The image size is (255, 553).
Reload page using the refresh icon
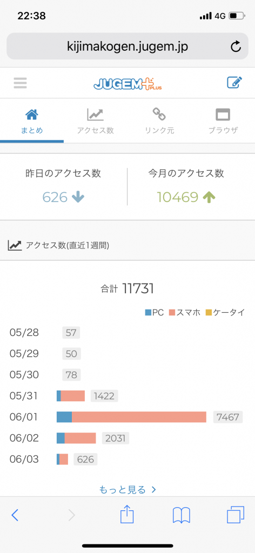click(236, 46)
